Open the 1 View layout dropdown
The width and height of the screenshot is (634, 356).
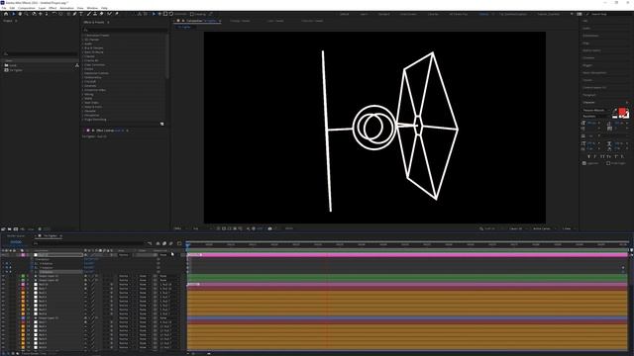tap(568, 228)
